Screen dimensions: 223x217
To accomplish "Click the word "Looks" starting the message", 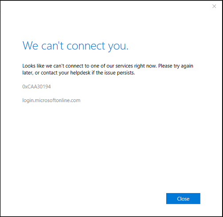I will 29,66.
